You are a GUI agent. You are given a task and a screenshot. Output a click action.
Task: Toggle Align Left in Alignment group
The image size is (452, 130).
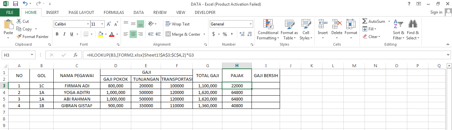[126, 34]
